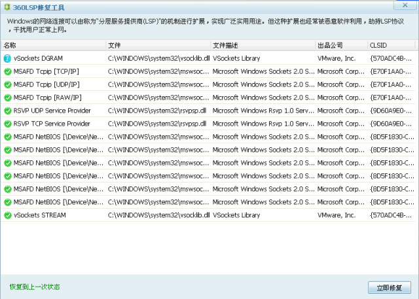
Task: Click the green check icon for MSAFD Tcpip [TCP/IP]
Action: coord(8,71)
